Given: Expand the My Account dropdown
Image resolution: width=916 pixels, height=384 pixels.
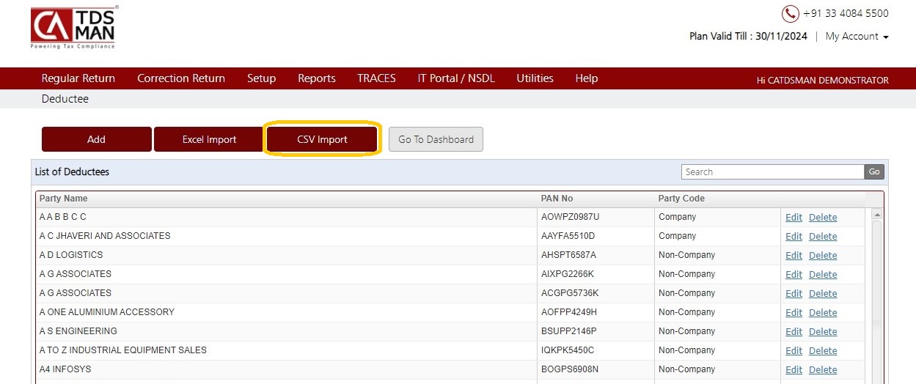Looking at the screenshot, I should (x=857, y=37).
